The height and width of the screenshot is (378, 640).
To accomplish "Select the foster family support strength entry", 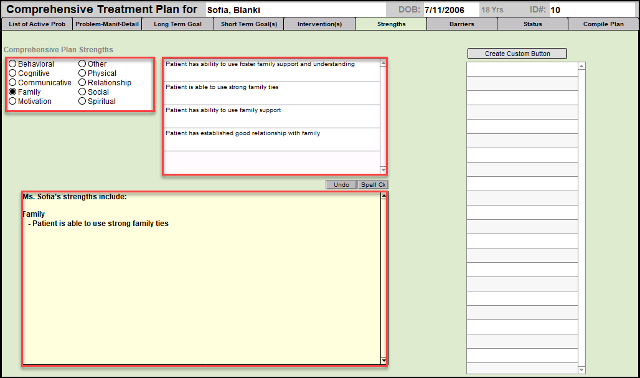I will point(271,70).
